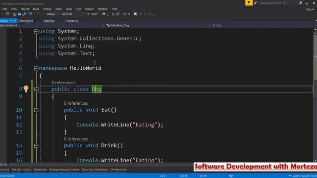This screenshot has height=178, width=317.
Task: Open the View menu
Action: tap(14, 9)
